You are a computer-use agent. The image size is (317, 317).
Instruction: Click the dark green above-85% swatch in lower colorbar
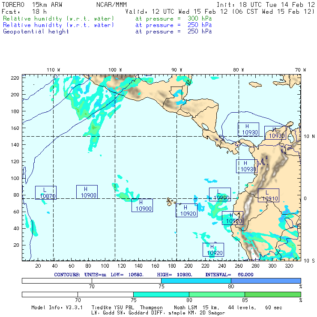coord(273,294)
